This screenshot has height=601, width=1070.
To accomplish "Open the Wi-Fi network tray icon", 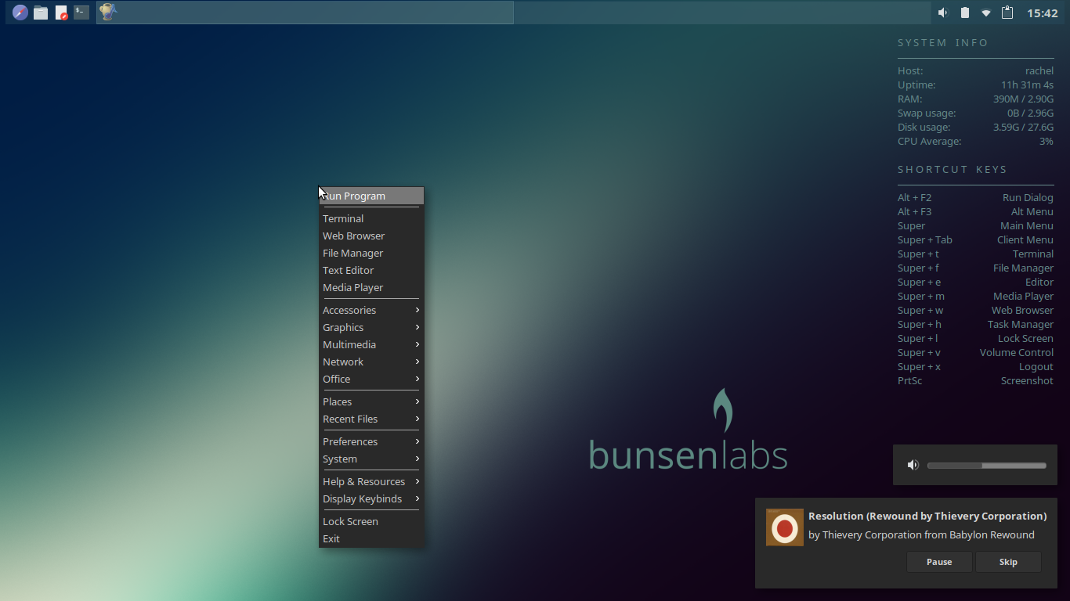I will click(x=986, y=13).
